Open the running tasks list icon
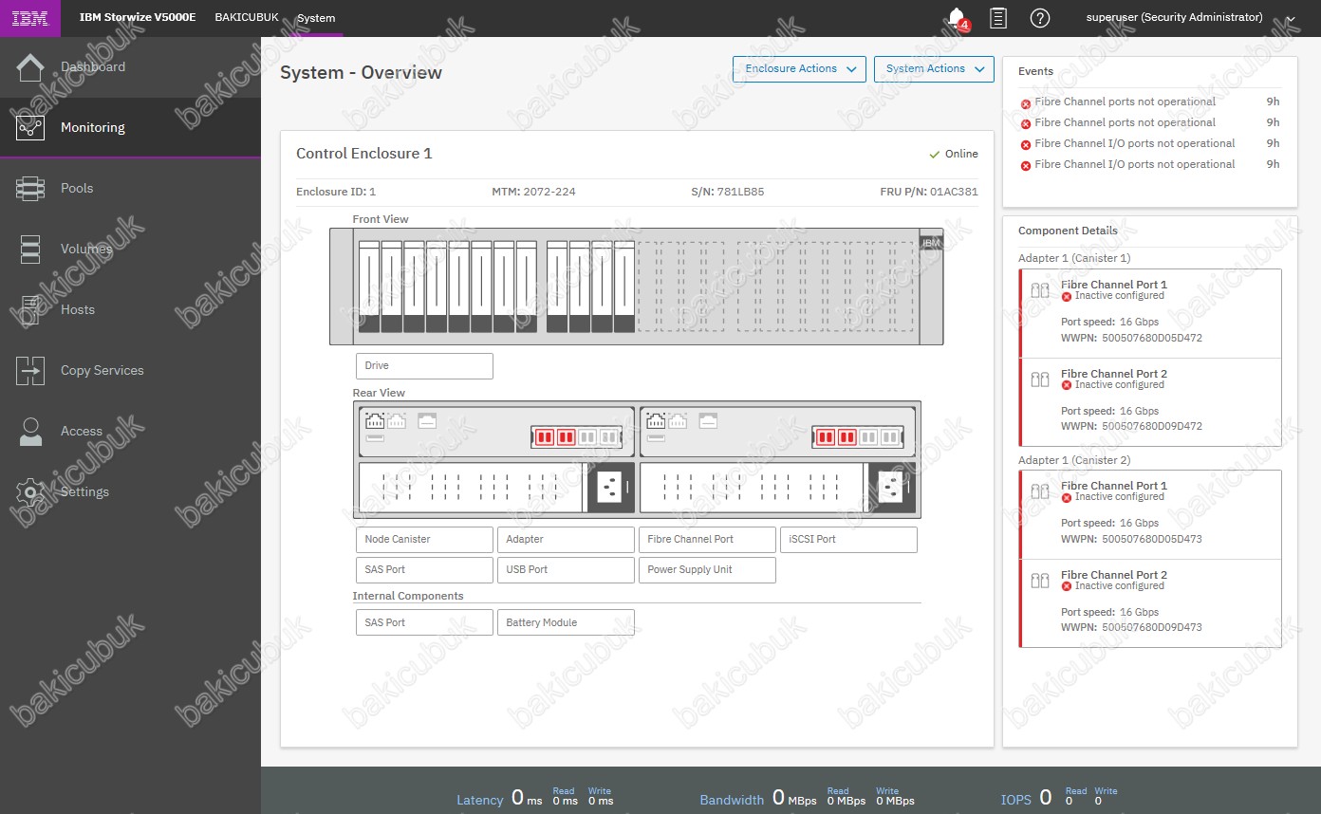This screenshot has height=814, width=1321. pyautogui.click(x=998, y=18)
